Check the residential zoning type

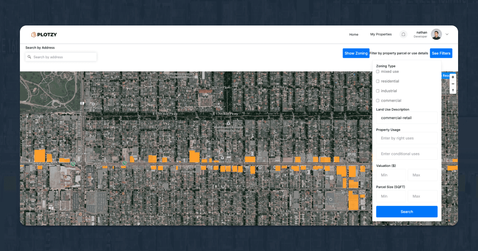click(x=378, y=81)
